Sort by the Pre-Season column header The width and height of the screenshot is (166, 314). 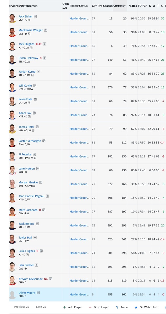click(105, 6)
